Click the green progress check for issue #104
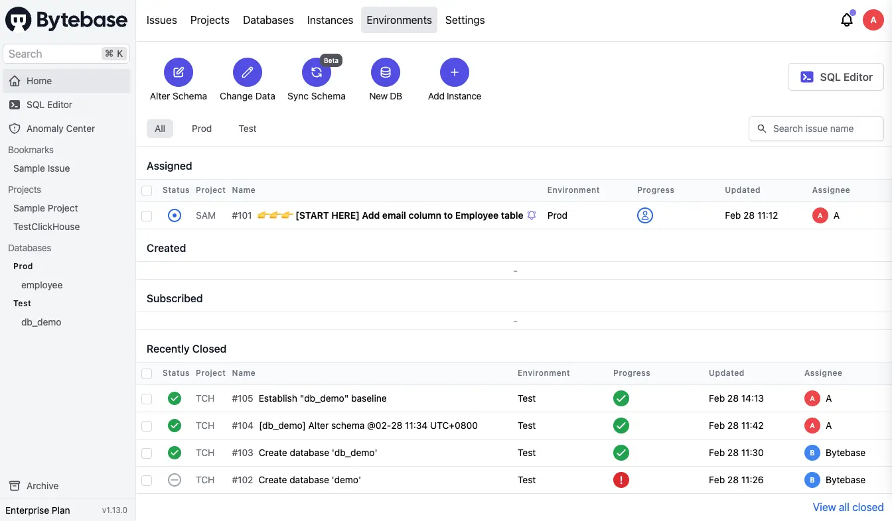 [x=621, y=426]
